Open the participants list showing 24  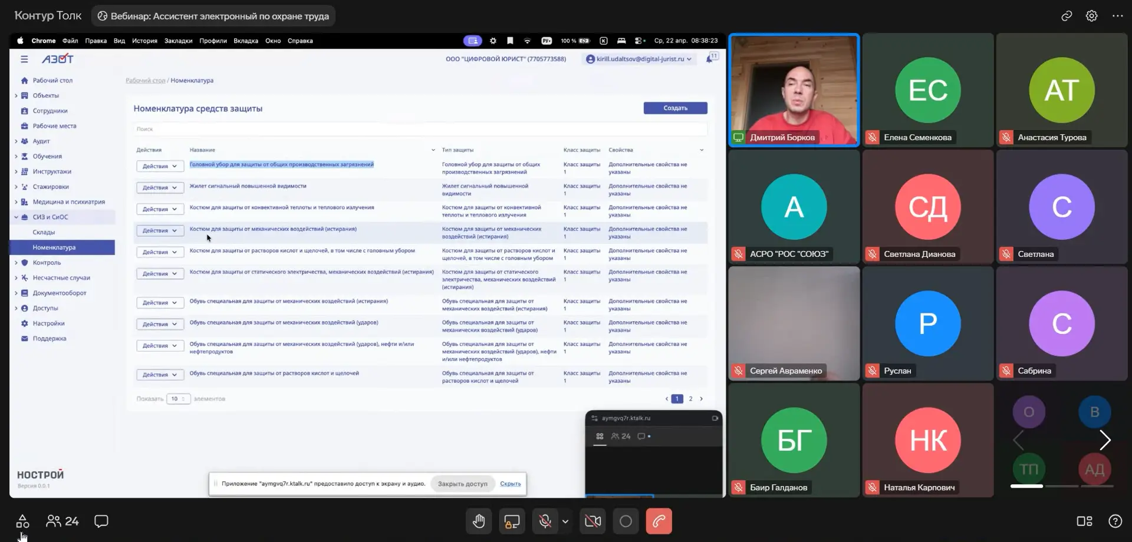(62, 521)
